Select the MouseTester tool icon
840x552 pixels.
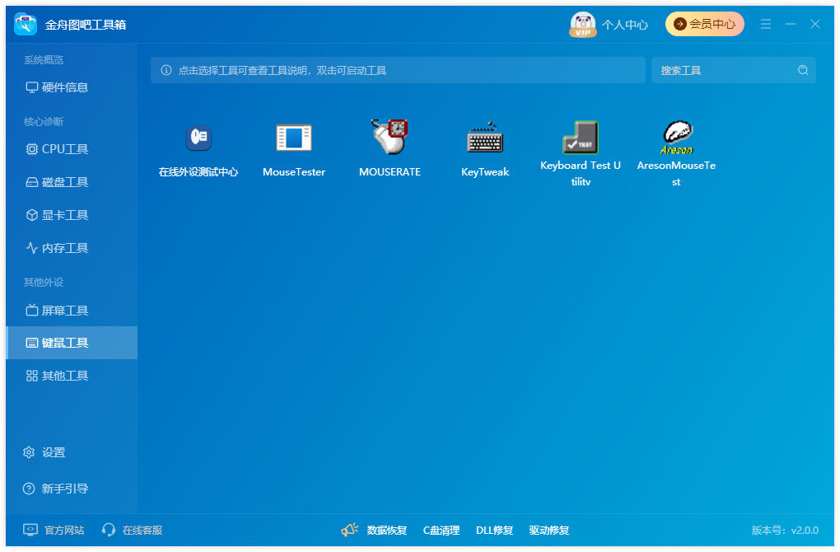coord(293,138)
